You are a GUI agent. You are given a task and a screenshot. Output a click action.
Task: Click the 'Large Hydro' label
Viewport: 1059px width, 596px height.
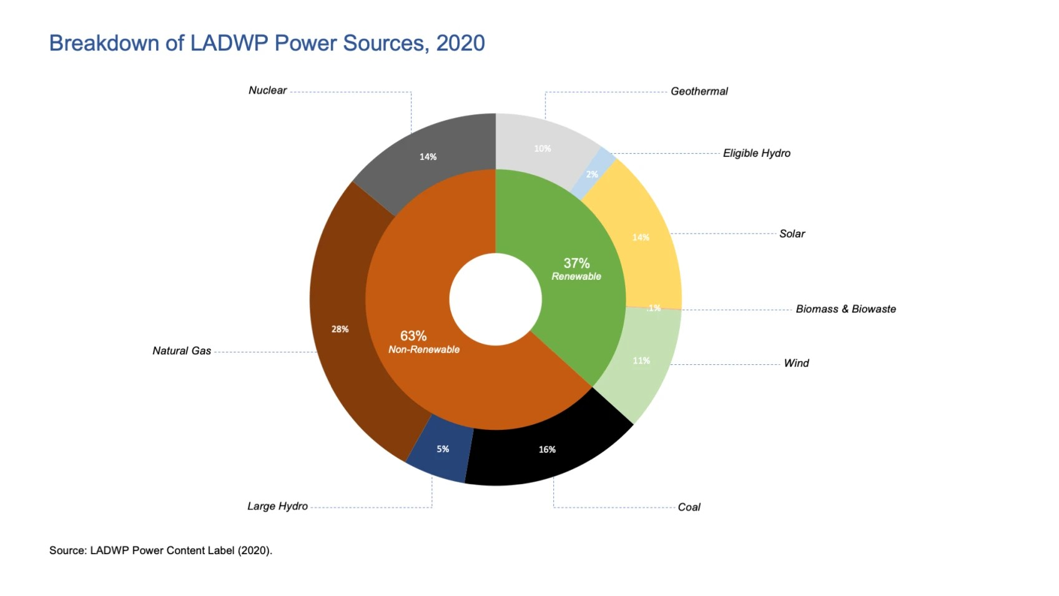(x=277, y=506)
